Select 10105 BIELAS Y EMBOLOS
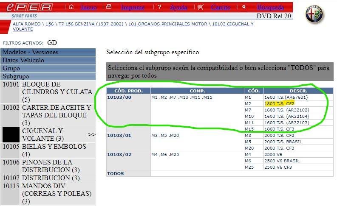 (x=48, y=150)
